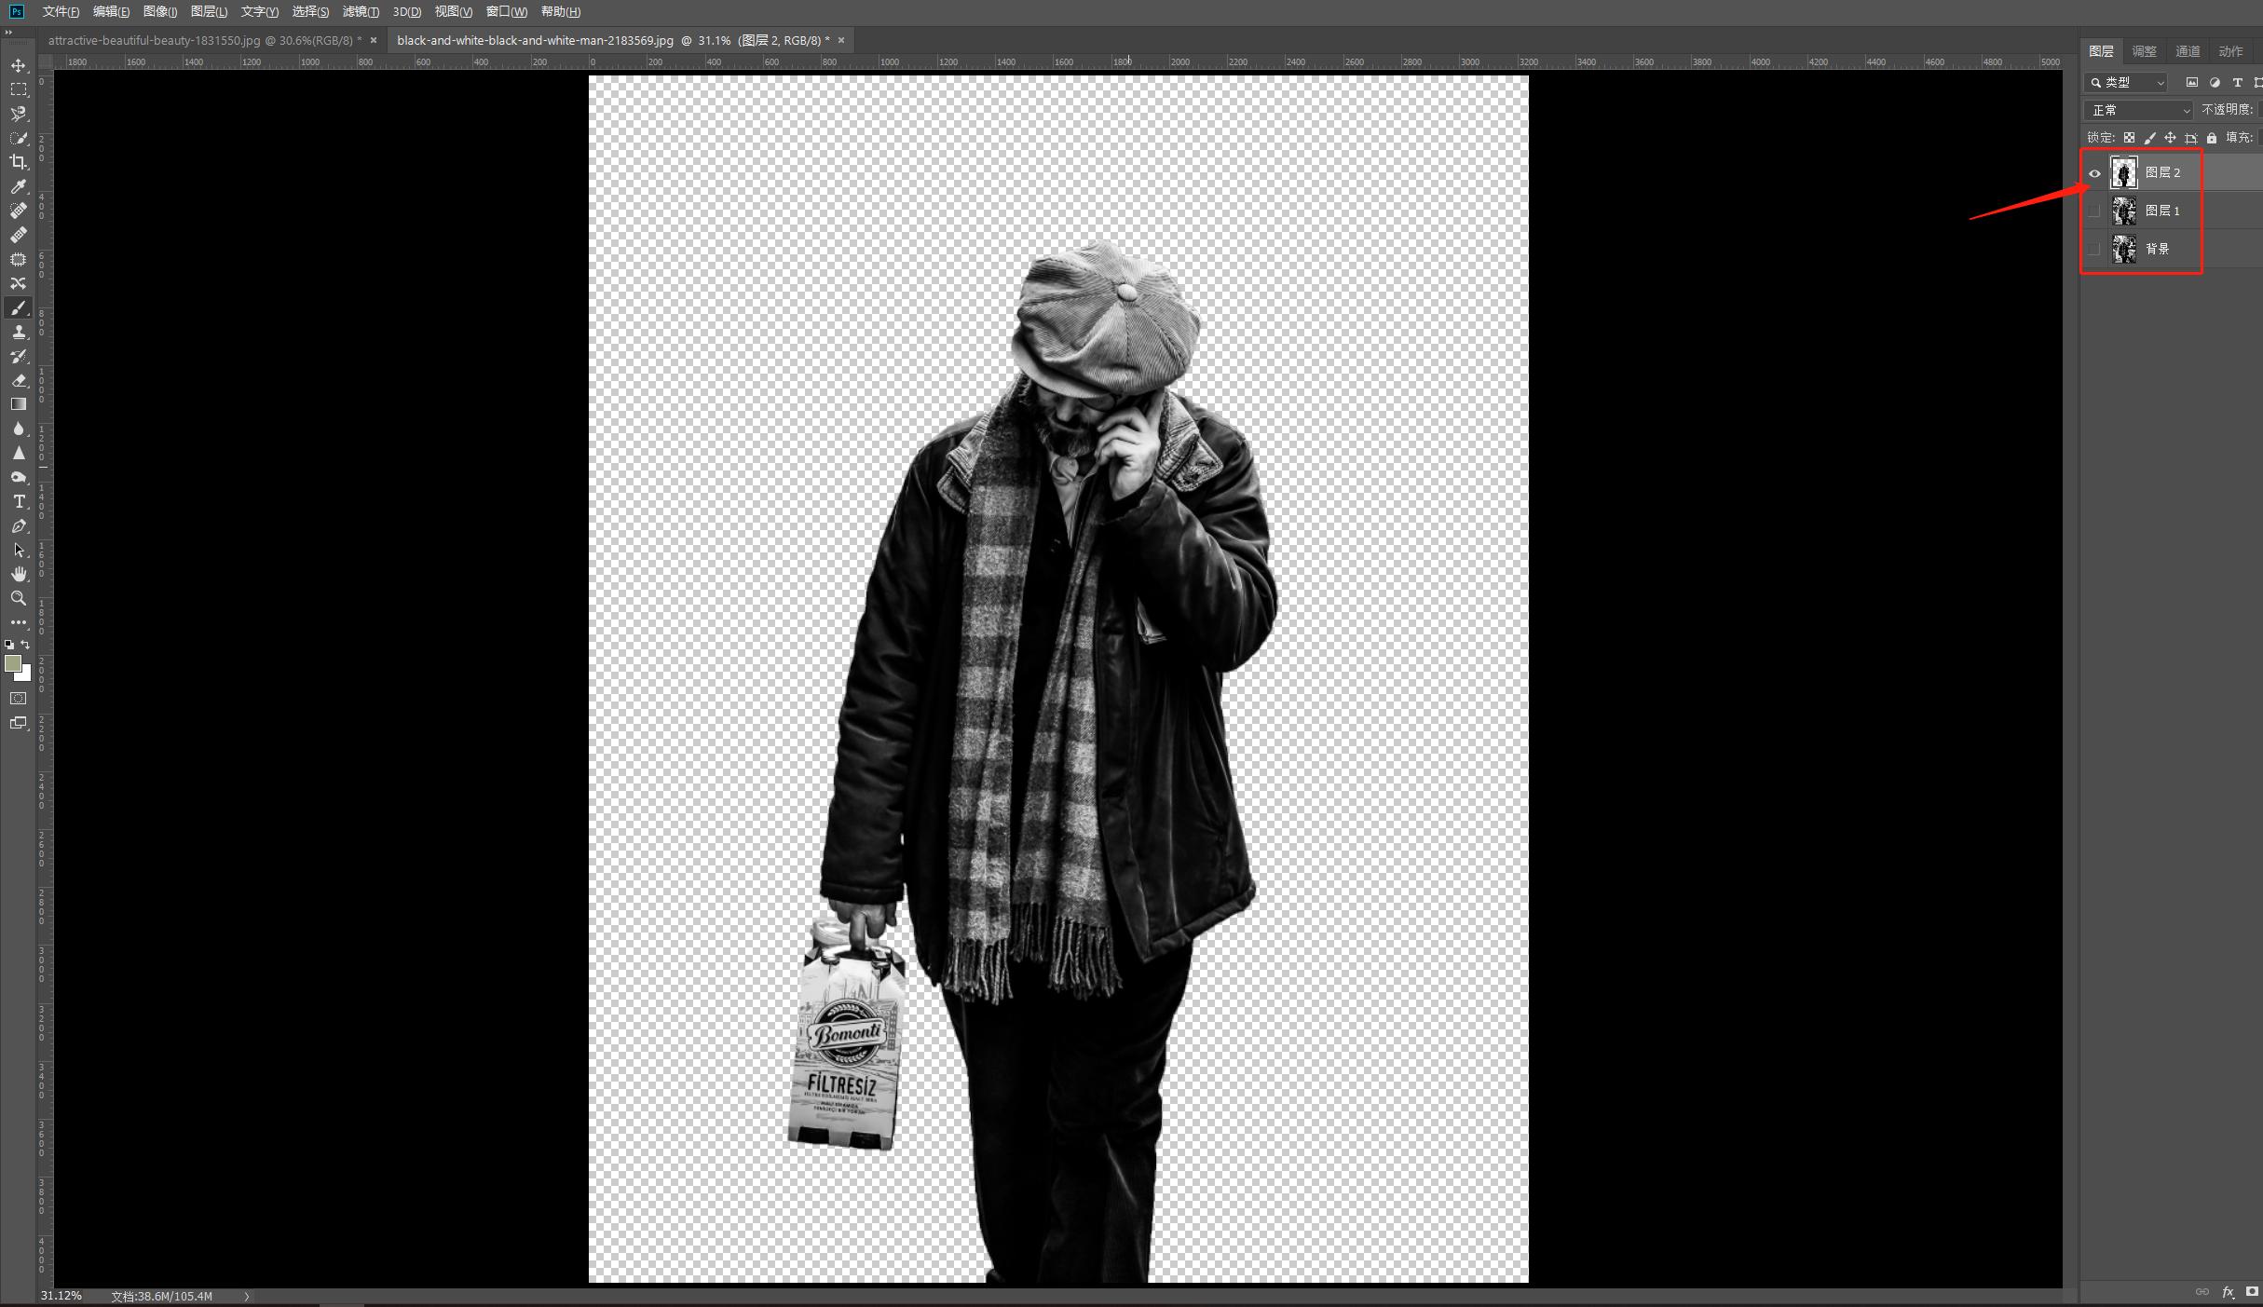Select the Gradient tool
Screen dimensions: 2263x1307
18,404
